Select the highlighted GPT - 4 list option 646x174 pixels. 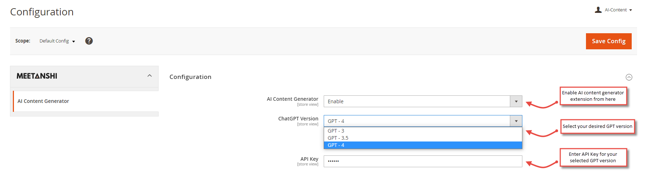click(x=336, y=145)
